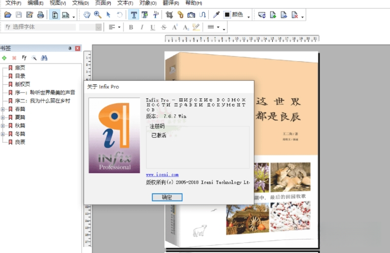Open the 文件 menu
The height and width of the screenshot is (253, 390).
click(x=13, y=3)
